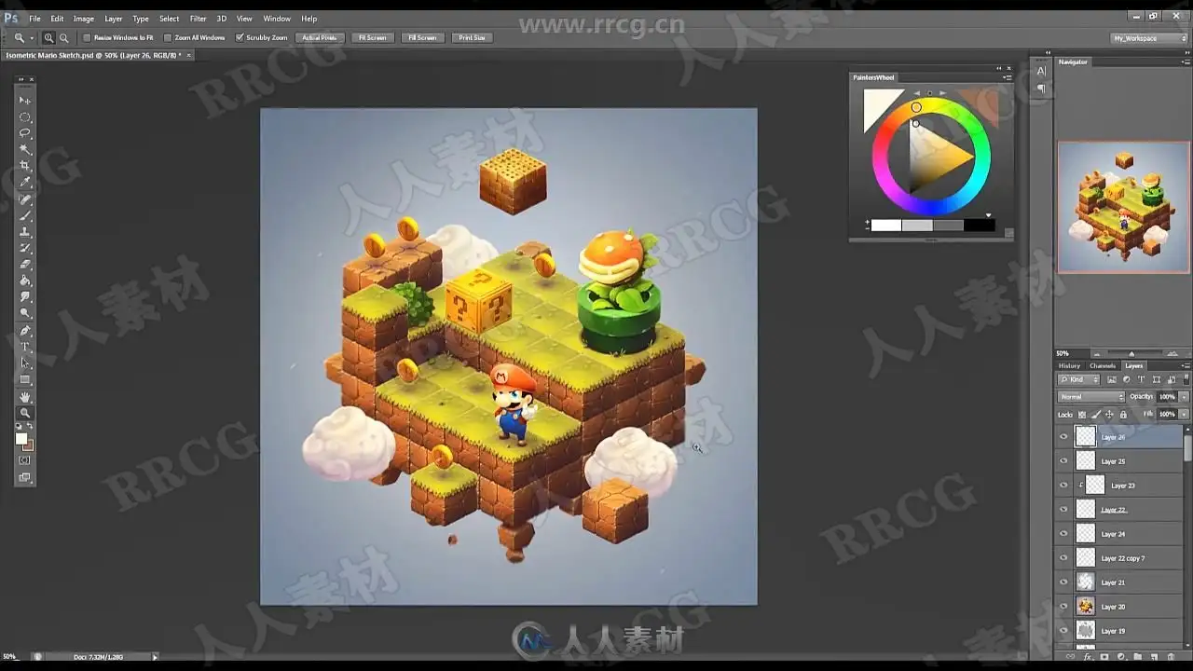Select the Lasso tool
The width and height of the screenshot is (1193, 671).
tap(25, 133)
